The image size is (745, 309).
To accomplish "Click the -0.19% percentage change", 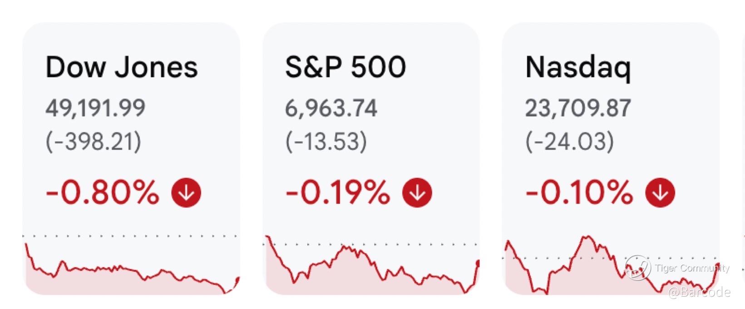I will coord(338,192).
